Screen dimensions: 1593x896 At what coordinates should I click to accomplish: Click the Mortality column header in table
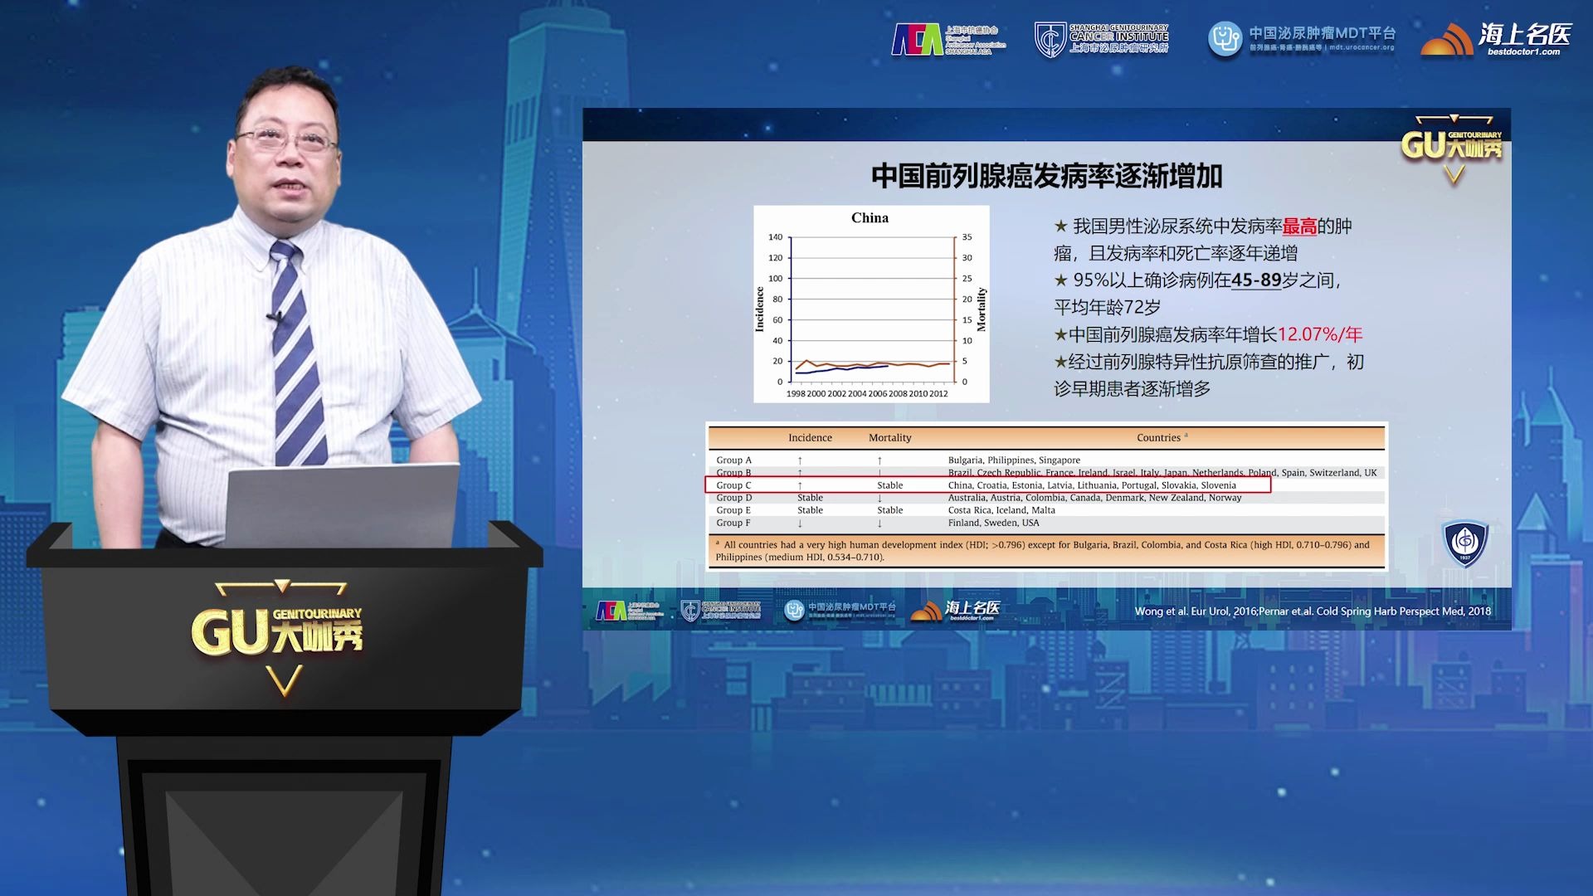(x=889, y=437)
